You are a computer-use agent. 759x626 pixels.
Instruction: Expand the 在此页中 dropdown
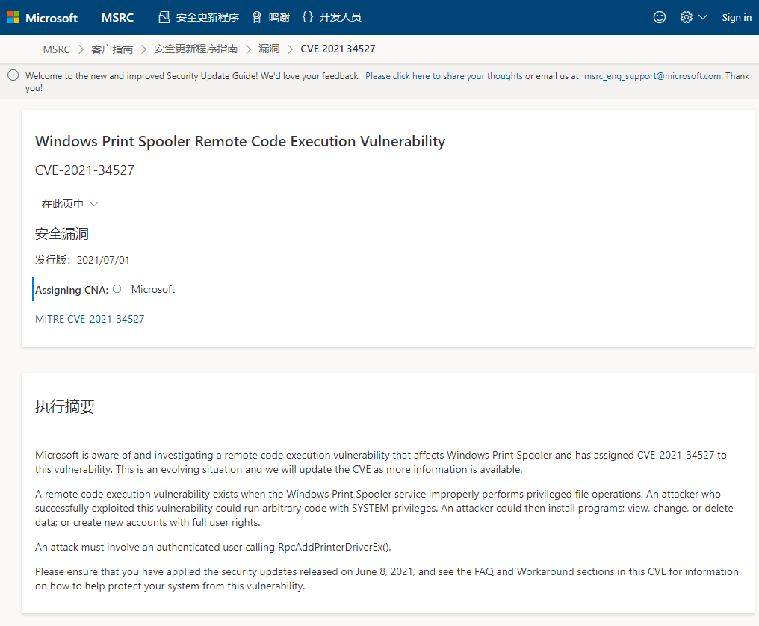(70, 204)
